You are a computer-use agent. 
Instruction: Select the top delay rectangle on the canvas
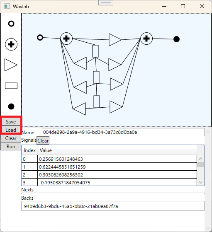(x=95, y=51)
